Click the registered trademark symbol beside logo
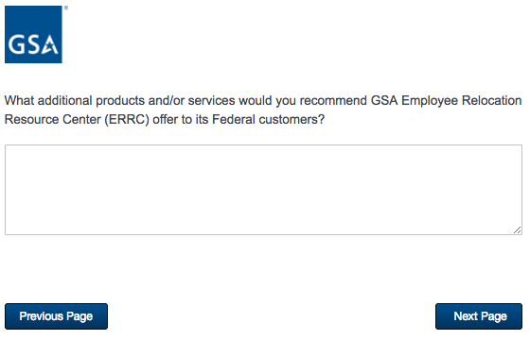 click(x=66, y=8)
